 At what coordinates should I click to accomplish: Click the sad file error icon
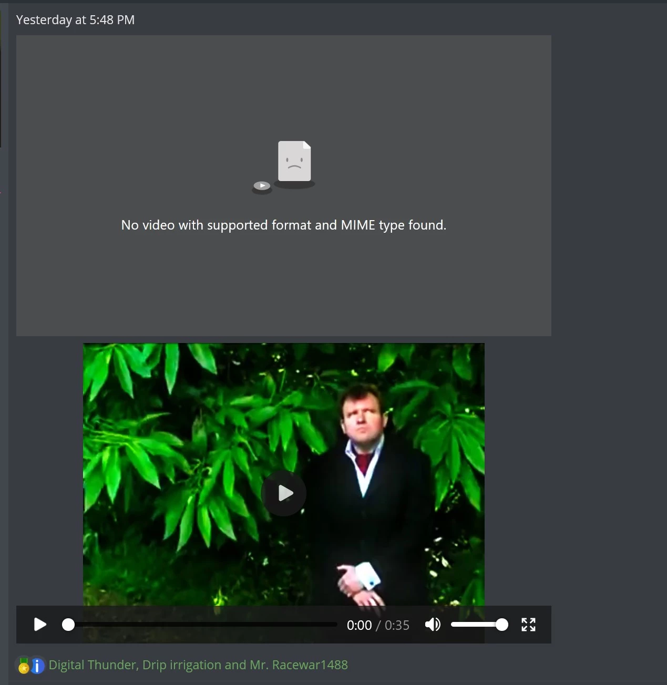[x=294, y=161]
